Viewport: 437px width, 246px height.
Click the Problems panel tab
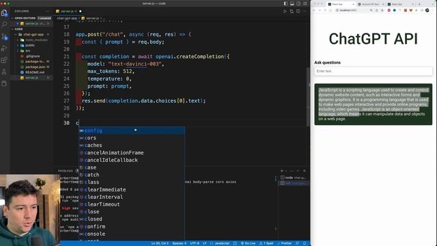[x=66, y=171]
